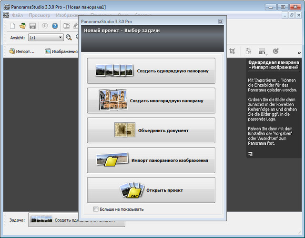Click the blue Help question mark icon
The height and width of the screenshot is (238, 305).
click(x=55, y=26)
